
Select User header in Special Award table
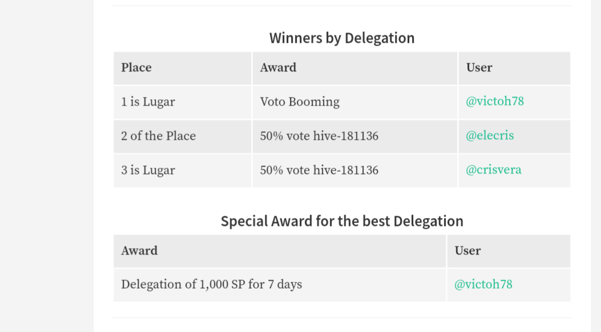click(x=509, y=251)
